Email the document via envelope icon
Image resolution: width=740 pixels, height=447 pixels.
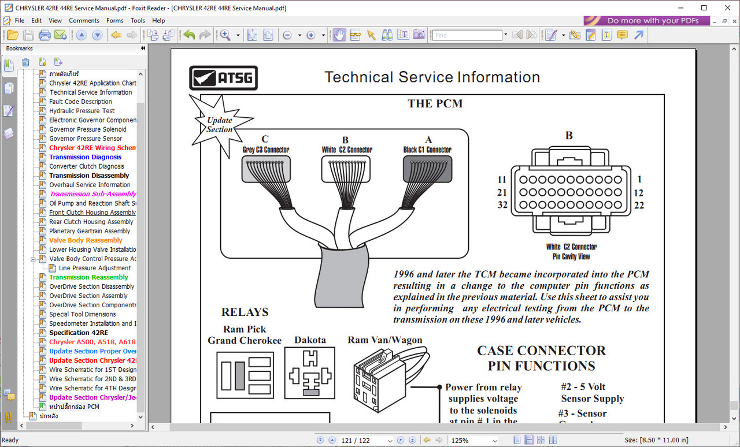[x=60, y=35]
